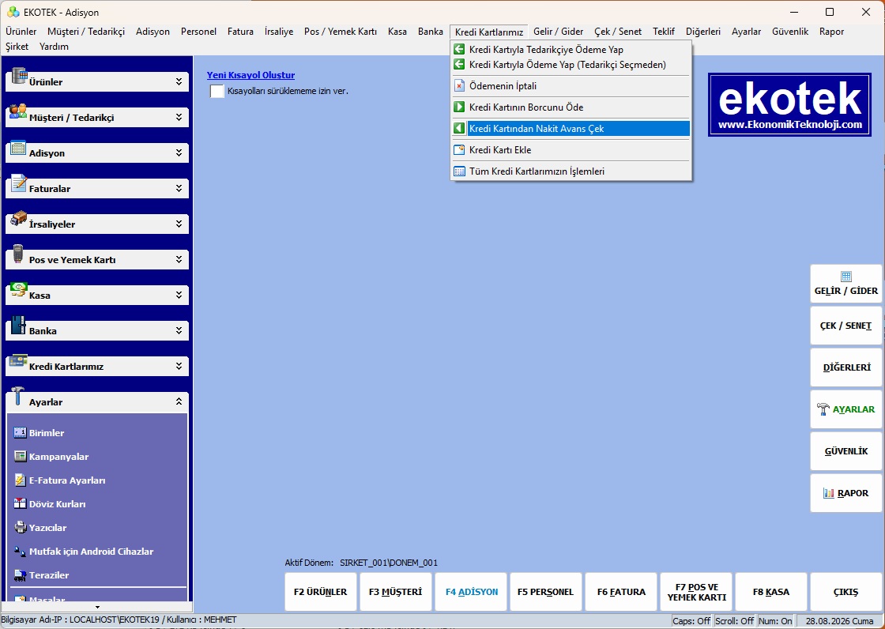Viewport: 885px width, 629px height.
Task: Enable the Kısayolları sürüklememe izin ver checkbox
Action: (x=217, y=91)
